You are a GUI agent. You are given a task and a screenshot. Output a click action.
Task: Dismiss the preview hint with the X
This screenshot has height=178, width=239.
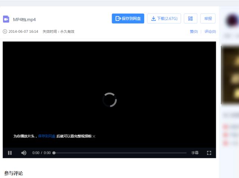(x=94, y=137)
